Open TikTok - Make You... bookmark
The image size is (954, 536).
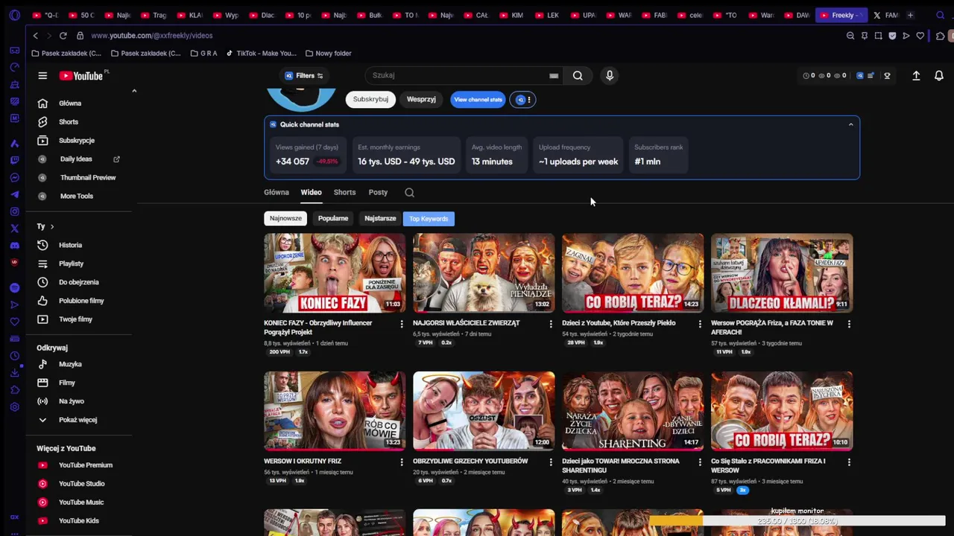coord(261,54)
